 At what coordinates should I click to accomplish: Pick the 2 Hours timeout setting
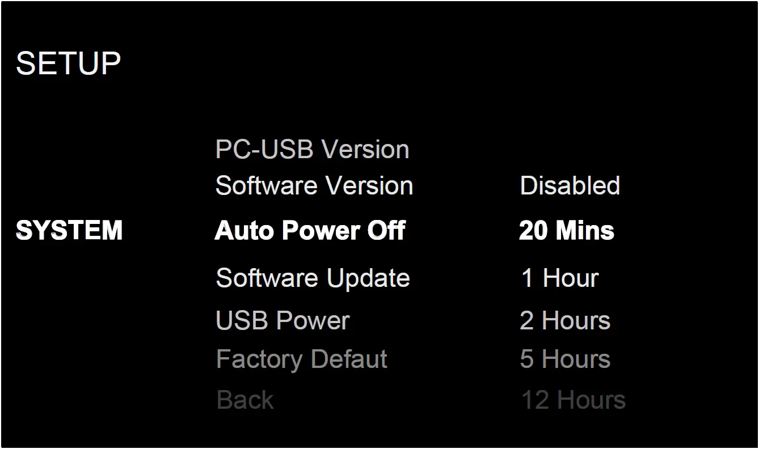[x=565, y=320]
